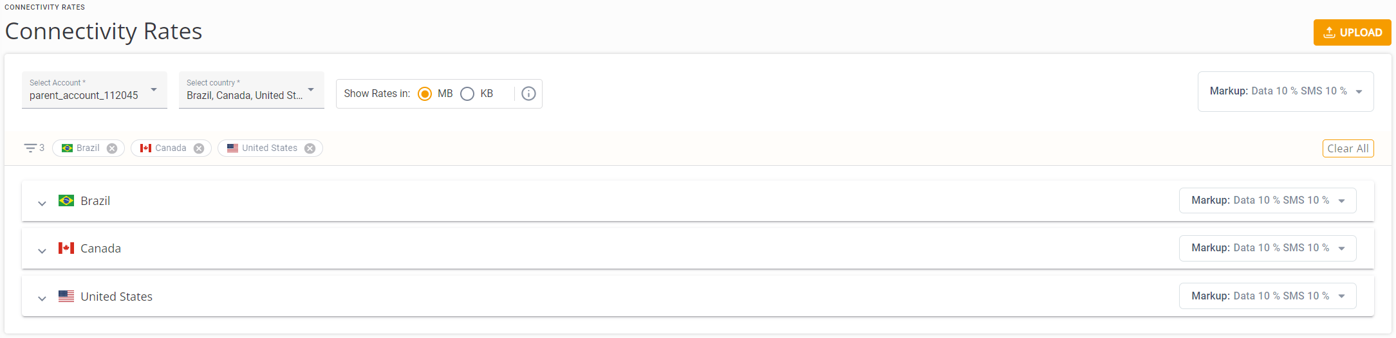Open the Markup dropdown for Brazil
This screenshot has height=338, width=1396.
[x=1267, y=200]
